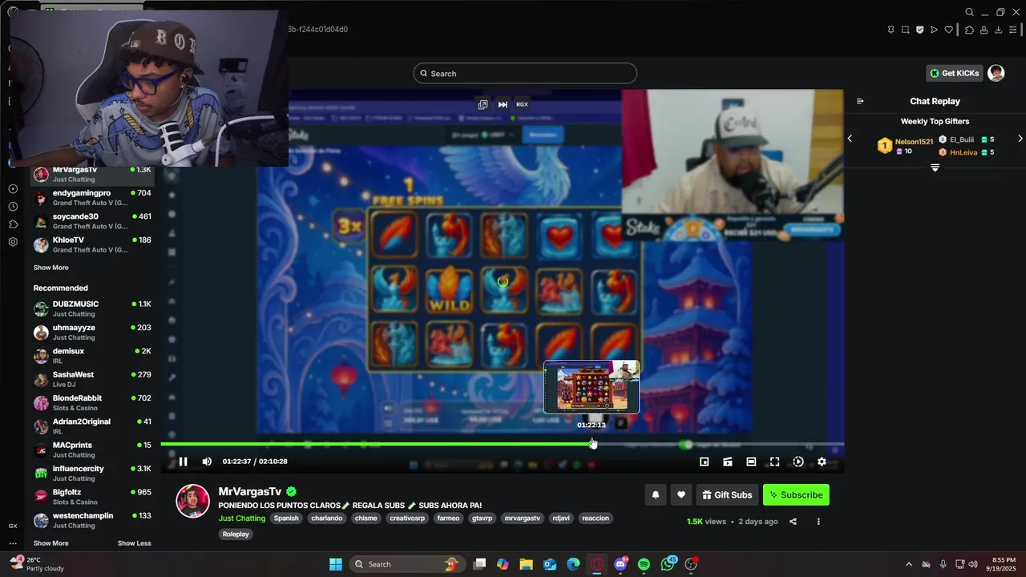The width and height of the screenshot is (1026, 577).
Task: Select the charlando tag
Action: tap(327, 518)
